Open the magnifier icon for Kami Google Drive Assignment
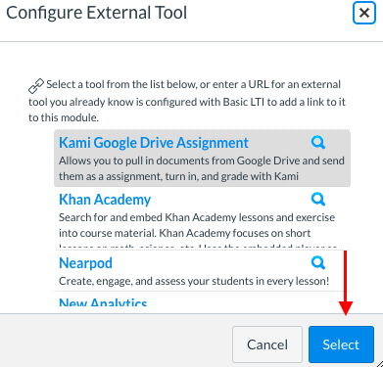 coord(318,142)
